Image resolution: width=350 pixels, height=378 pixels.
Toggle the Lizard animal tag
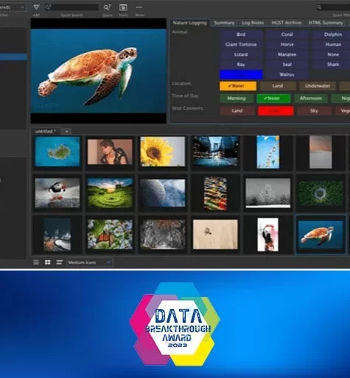click(241, 54)
